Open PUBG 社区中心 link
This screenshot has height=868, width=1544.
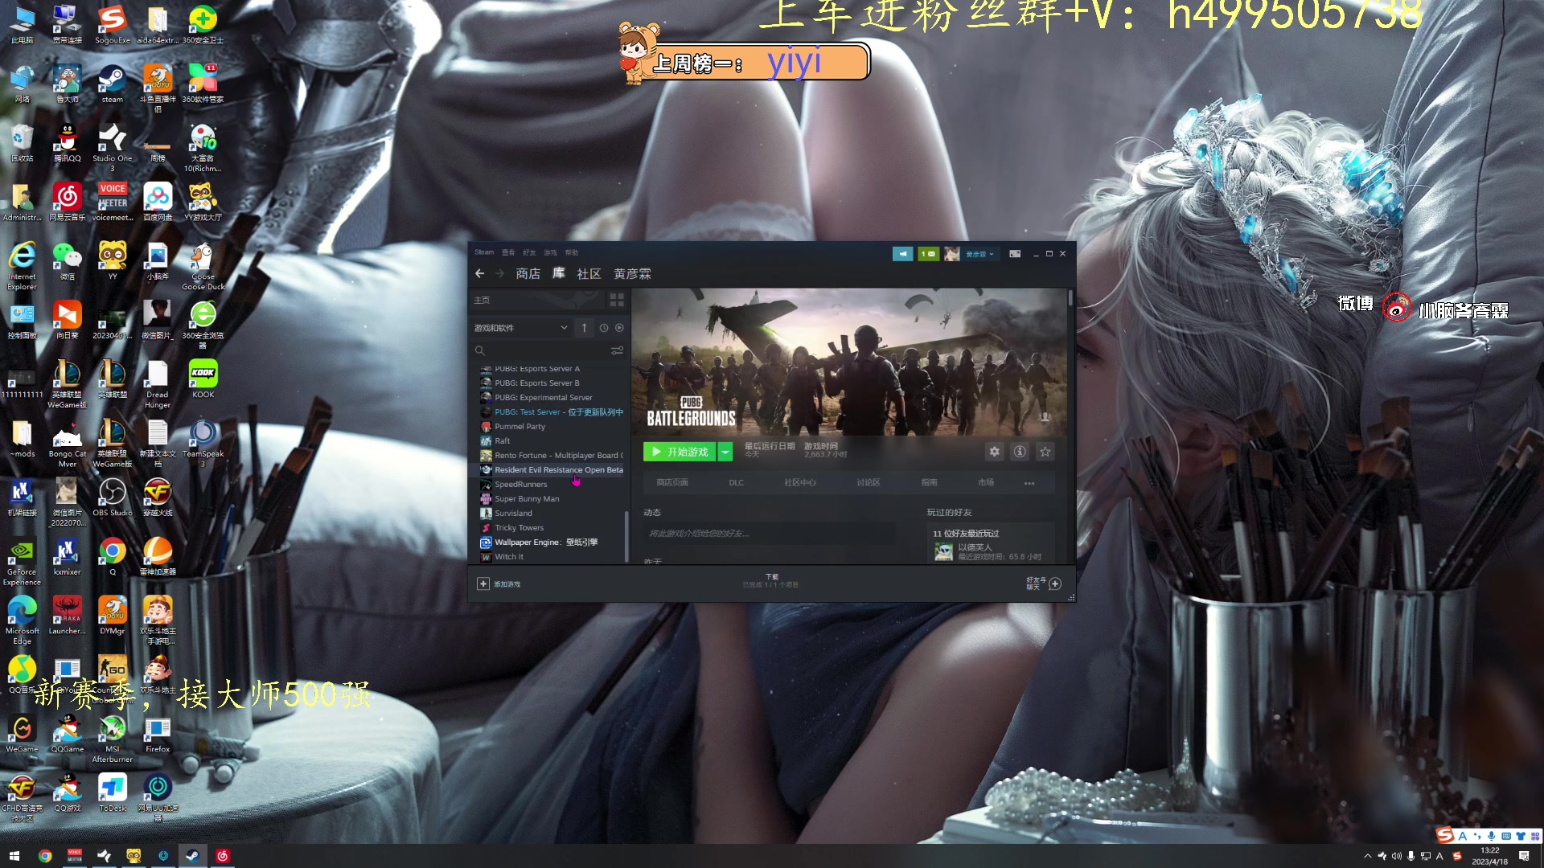pos(800,483)
